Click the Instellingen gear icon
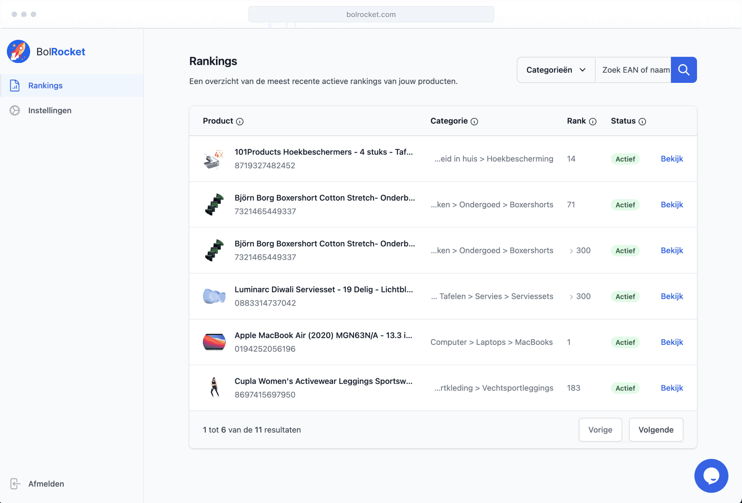This screenshot has width=742, height=503. 14,110
